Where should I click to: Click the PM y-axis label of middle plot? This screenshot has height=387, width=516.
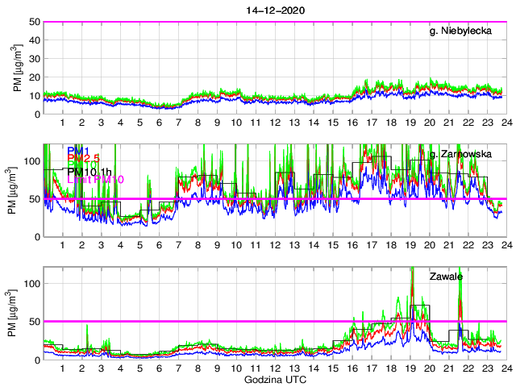(x=16, y=190)
